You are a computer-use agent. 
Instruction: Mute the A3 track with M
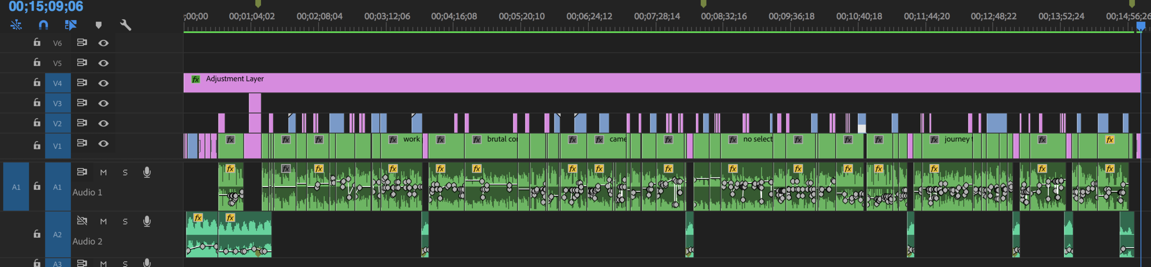pyautogui.click(x=104, y=263)
